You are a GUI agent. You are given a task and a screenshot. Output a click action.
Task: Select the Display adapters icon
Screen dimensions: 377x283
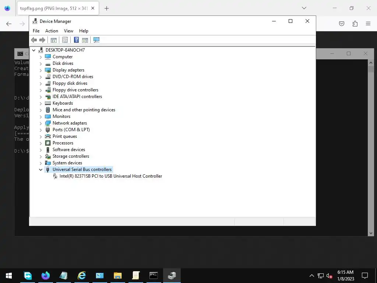coord(48,70)
